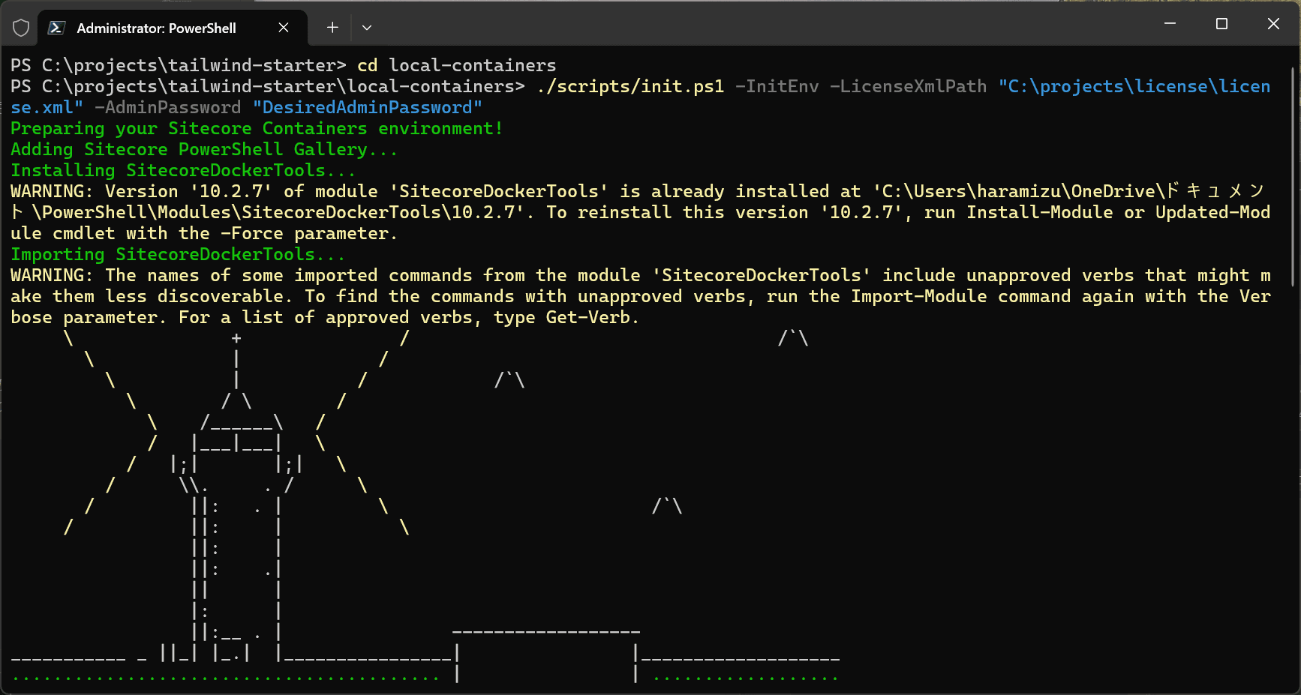Close the PowerShell terminal window
The height and width of the screenshot is (695, 1301).
coord(1273,24)
